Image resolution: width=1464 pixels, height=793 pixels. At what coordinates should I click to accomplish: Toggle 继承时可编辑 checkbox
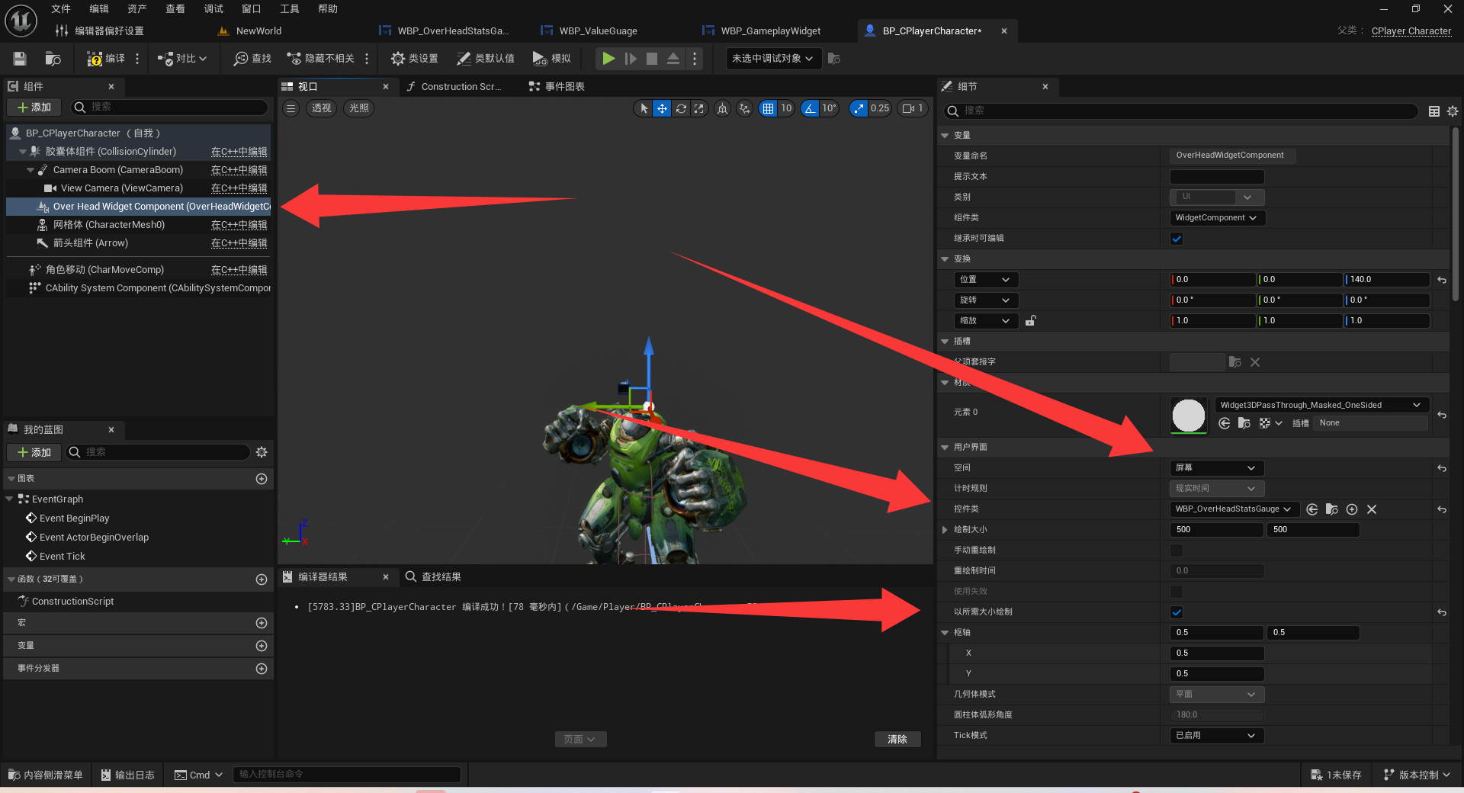click(x=1177, y=239)
